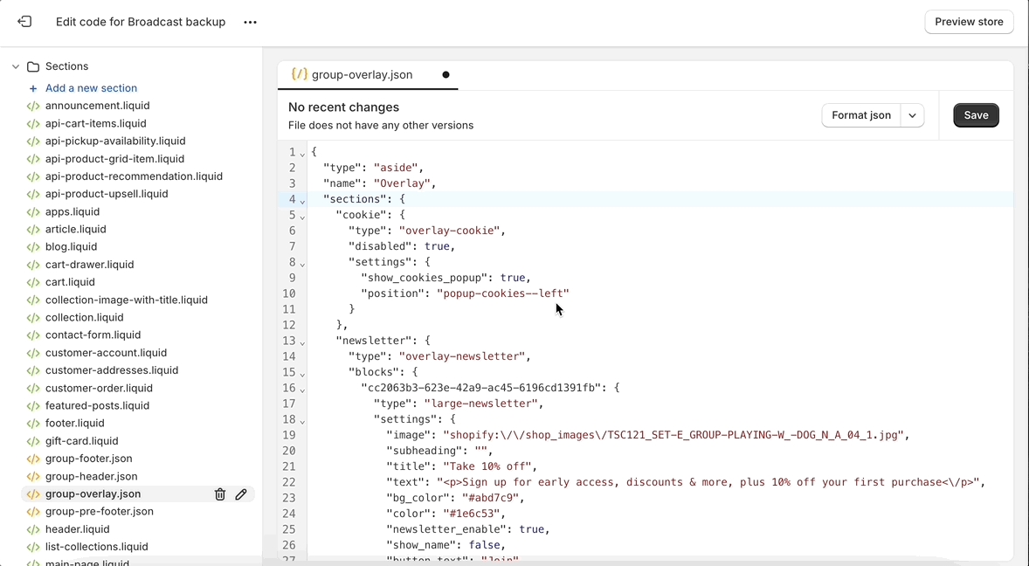Delete group-overlay.json with trash icon

(x=220, y=494)
